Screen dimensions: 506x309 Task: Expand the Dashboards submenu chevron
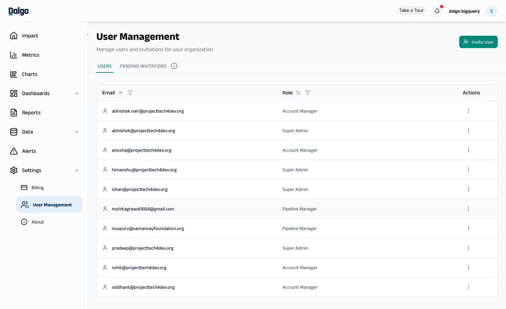(77, 93)
